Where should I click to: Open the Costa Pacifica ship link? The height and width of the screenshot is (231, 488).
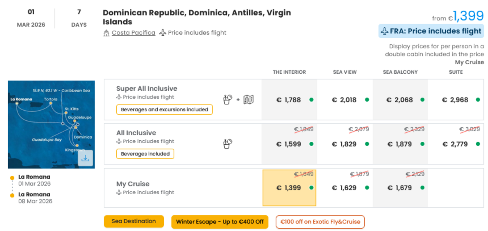[133, 33]
